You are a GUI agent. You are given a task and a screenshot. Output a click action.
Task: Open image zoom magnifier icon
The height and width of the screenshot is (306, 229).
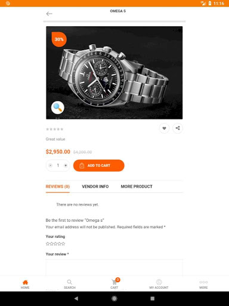[x=58, y=108]
